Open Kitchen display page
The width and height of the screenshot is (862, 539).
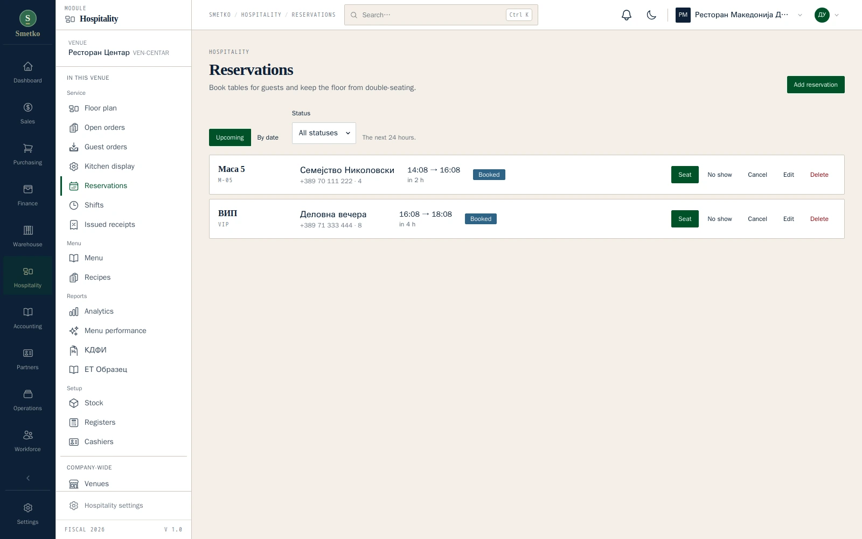pyautogui.click(x=123, y=167)
